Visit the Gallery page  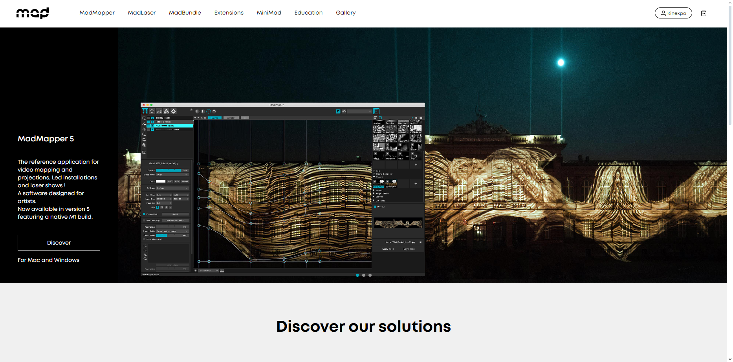pos(346,13)
